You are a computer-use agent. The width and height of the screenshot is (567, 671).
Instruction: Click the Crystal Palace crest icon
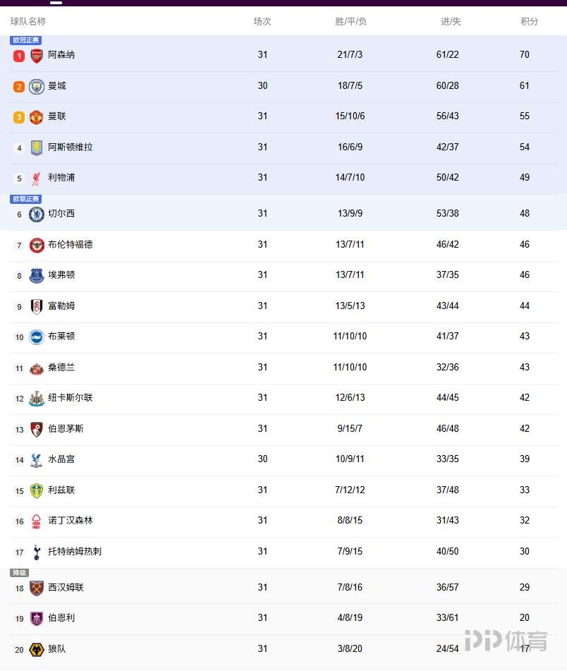click(x=37, y=460)
